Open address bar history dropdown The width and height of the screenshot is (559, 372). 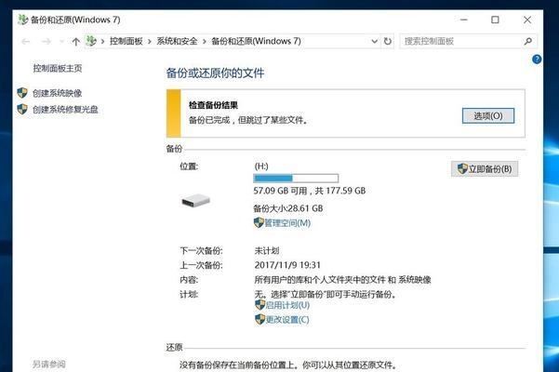click(x=374, y=41)
